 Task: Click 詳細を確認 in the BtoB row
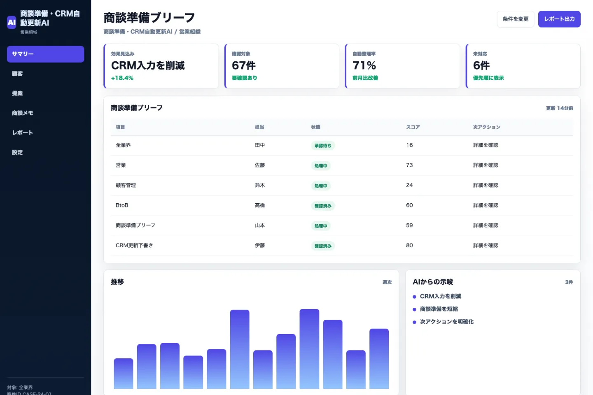[x=486, y=205]
